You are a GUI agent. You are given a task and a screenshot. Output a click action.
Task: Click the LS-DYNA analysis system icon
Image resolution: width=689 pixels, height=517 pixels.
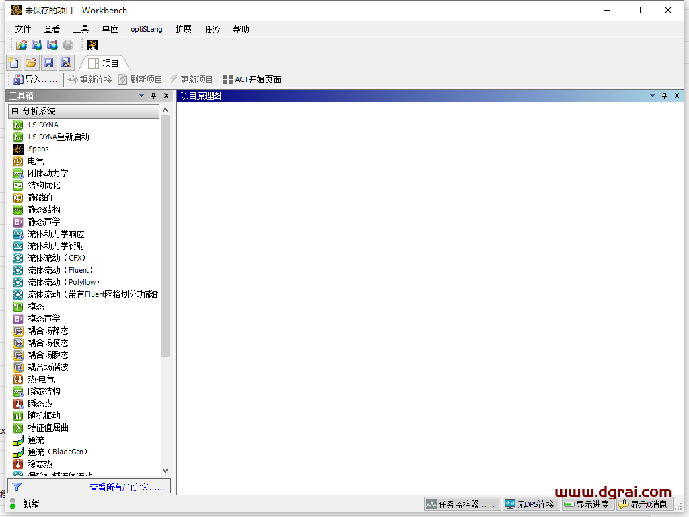pos(17,125)
